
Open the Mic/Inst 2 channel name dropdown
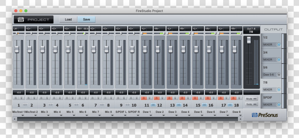click(36, 115)
